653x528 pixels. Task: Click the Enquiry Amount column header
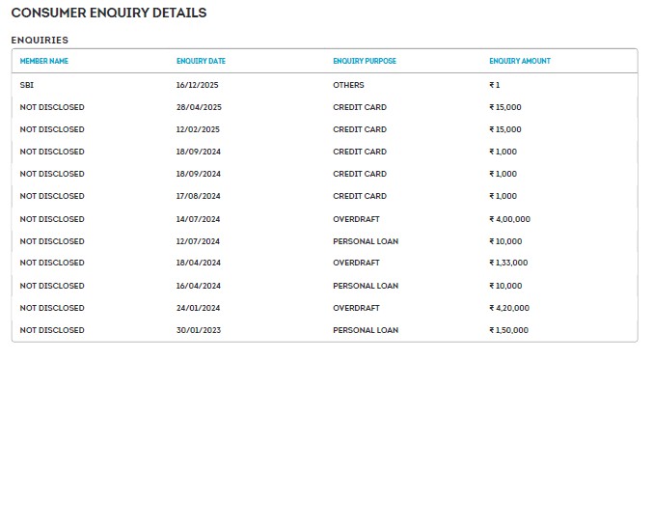520,61
